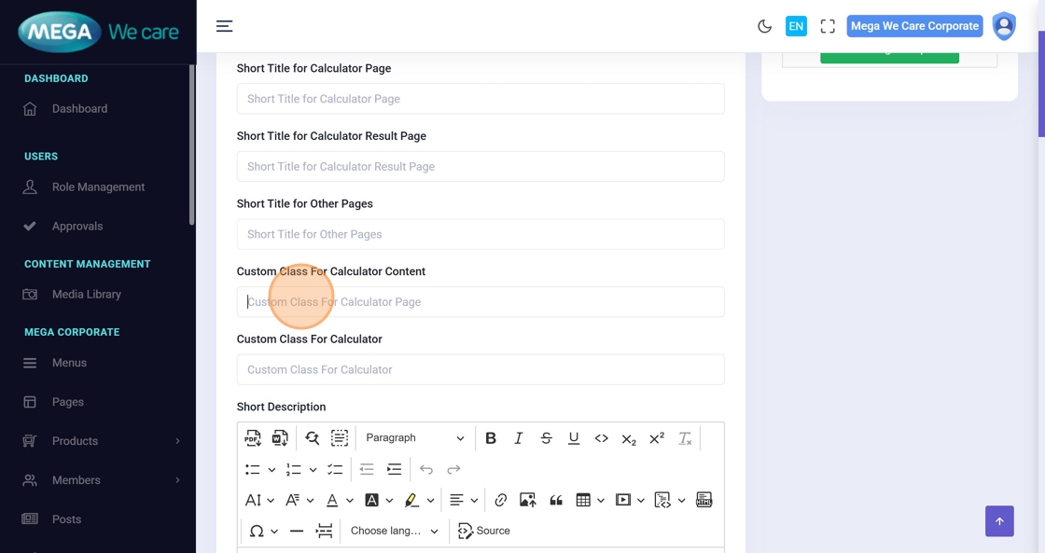
Task: Click the Find and Replace icon
Action: coord(312,438)
